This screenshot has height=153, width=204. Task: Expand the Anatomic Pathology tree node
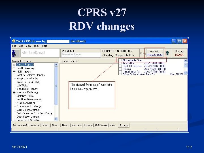coord(14,92)
